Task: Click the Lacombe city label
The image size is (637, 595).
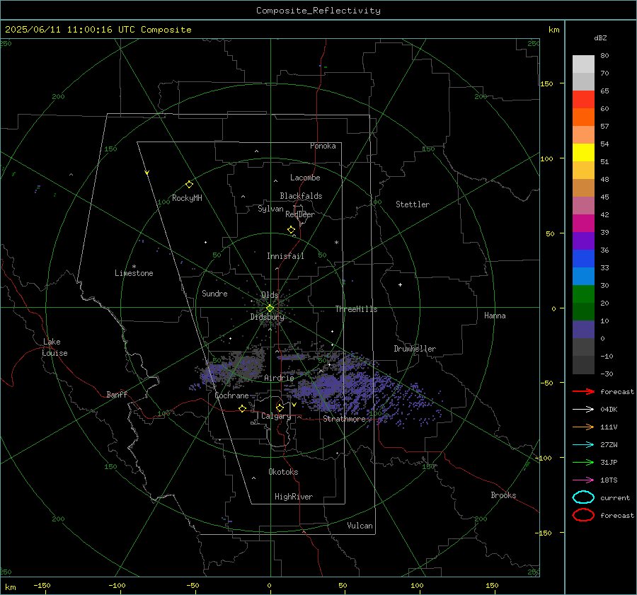Action: click(305, 178)
